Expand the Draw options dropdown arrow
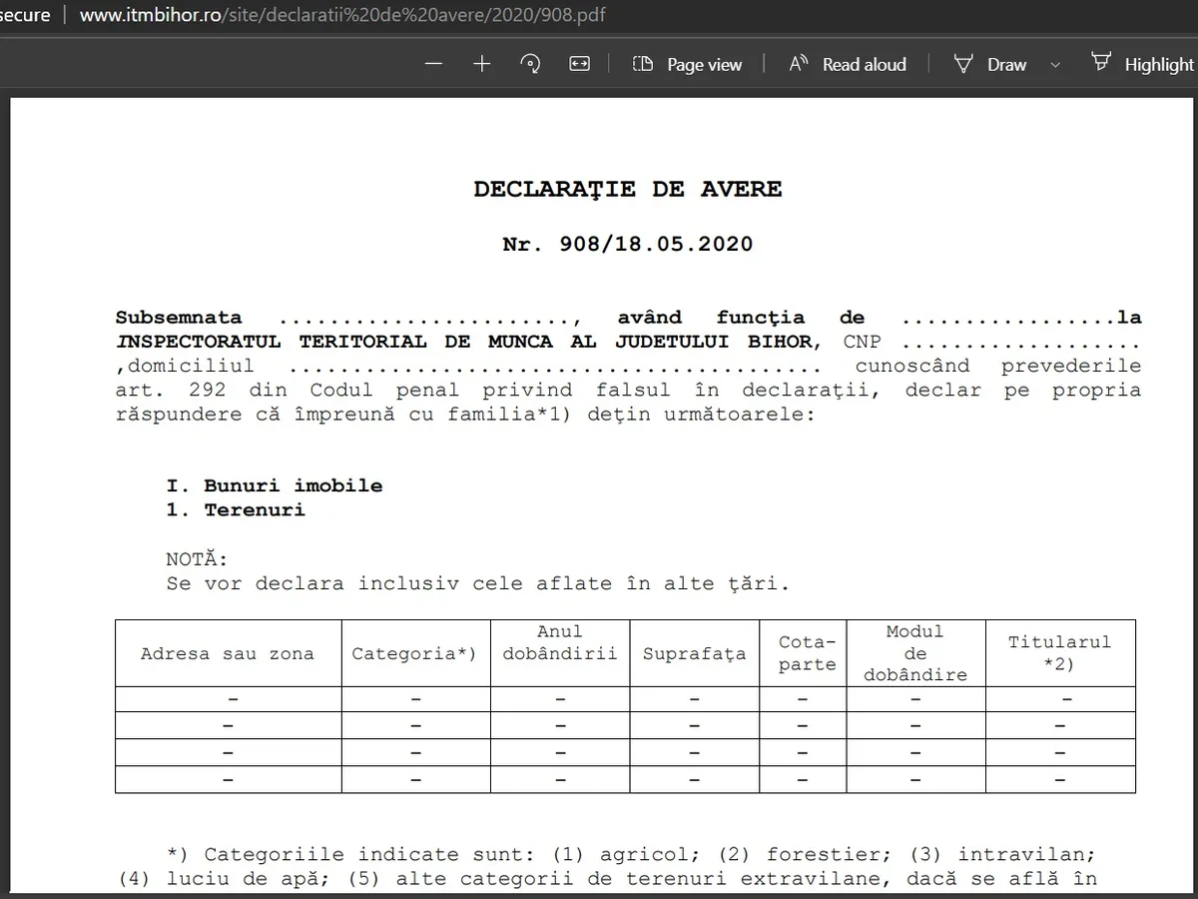Screen dimensions: 1198x899 (1055, 65)
